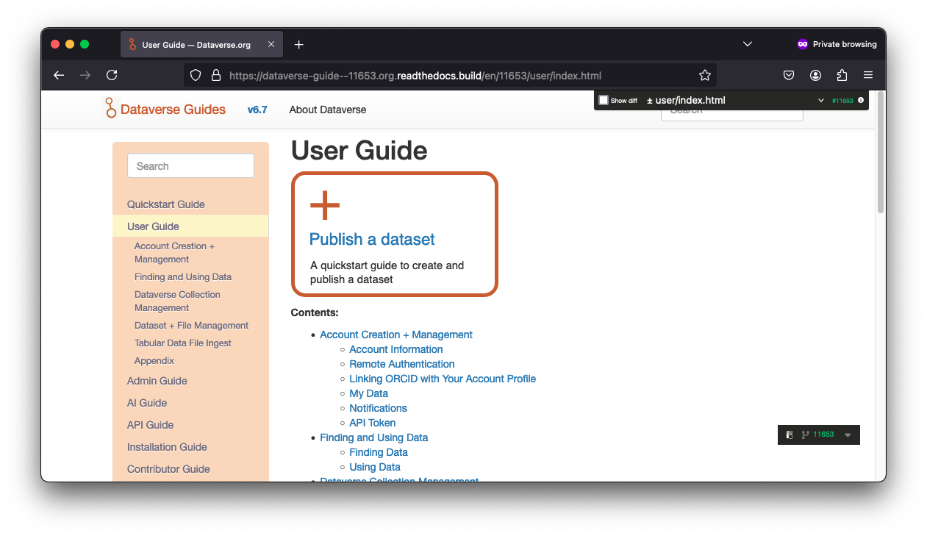Viewport: 927px width, 536px height.
Task: Expand the user/index.html file chooser chevron
Action: [821, 100]
